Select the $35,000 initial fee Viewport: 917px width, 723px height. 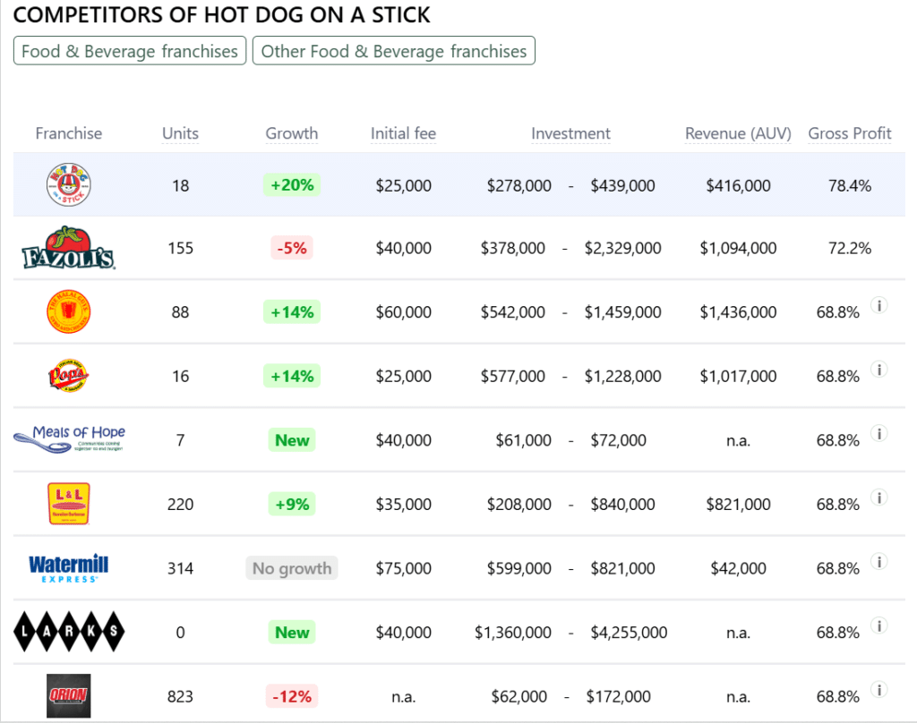coord(404,505)
